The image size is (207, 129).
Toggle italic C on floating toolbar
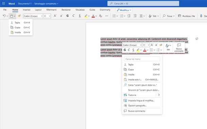point(129,50)
